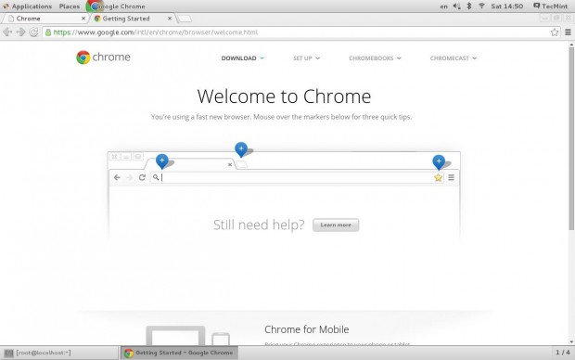
Task: Open the TecMint user menu
Action: click(x=551, y=6)
